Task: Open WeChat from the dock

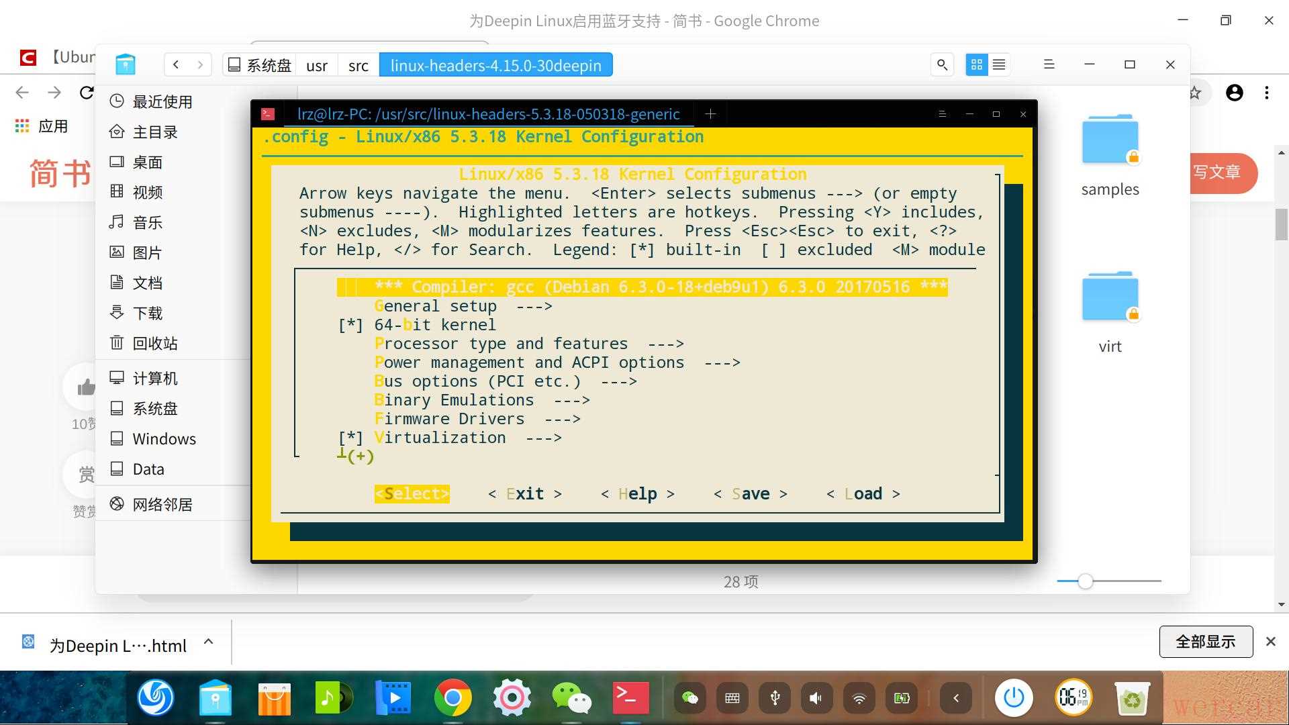Action: point(571,698)
